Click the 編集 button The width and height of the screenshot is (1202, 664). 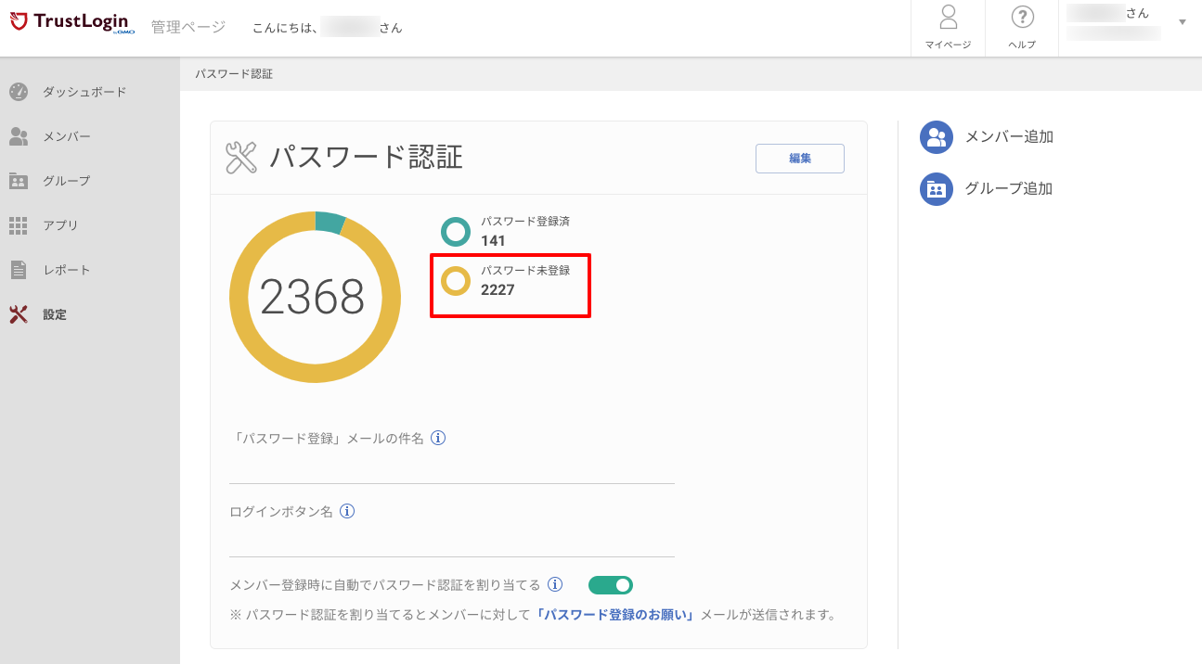coord(799,159)
